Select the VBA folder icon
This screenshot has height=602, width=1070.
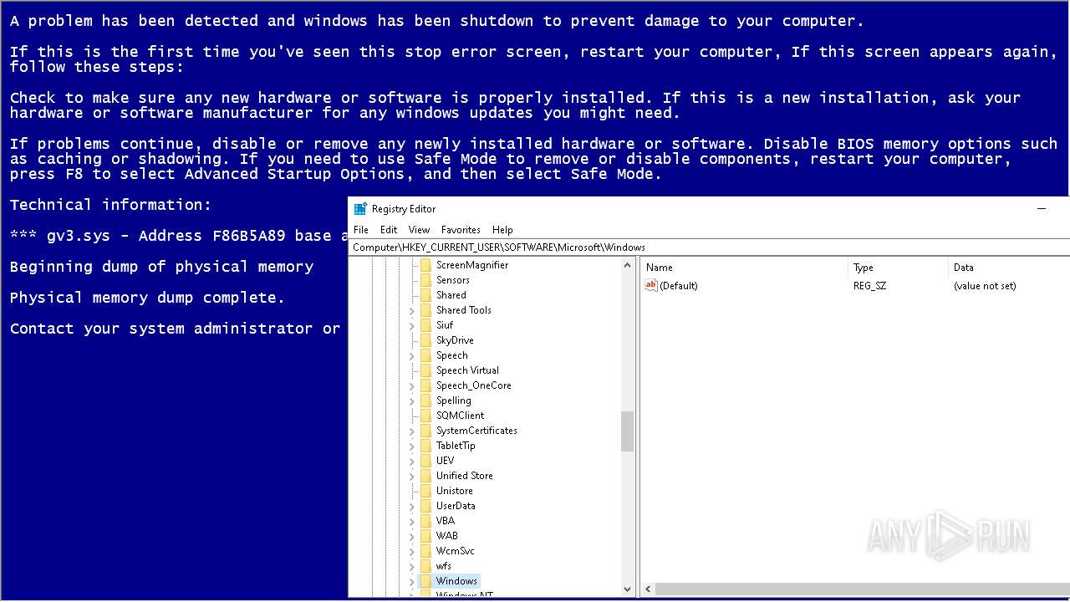[425, 521]
